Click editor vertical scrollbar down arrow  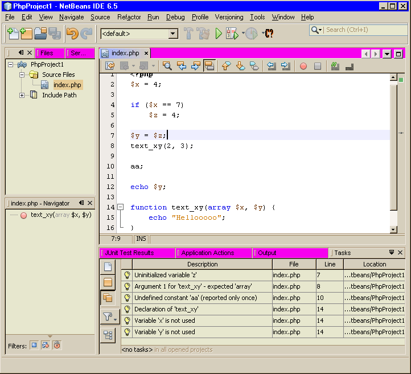click(393, 229)
